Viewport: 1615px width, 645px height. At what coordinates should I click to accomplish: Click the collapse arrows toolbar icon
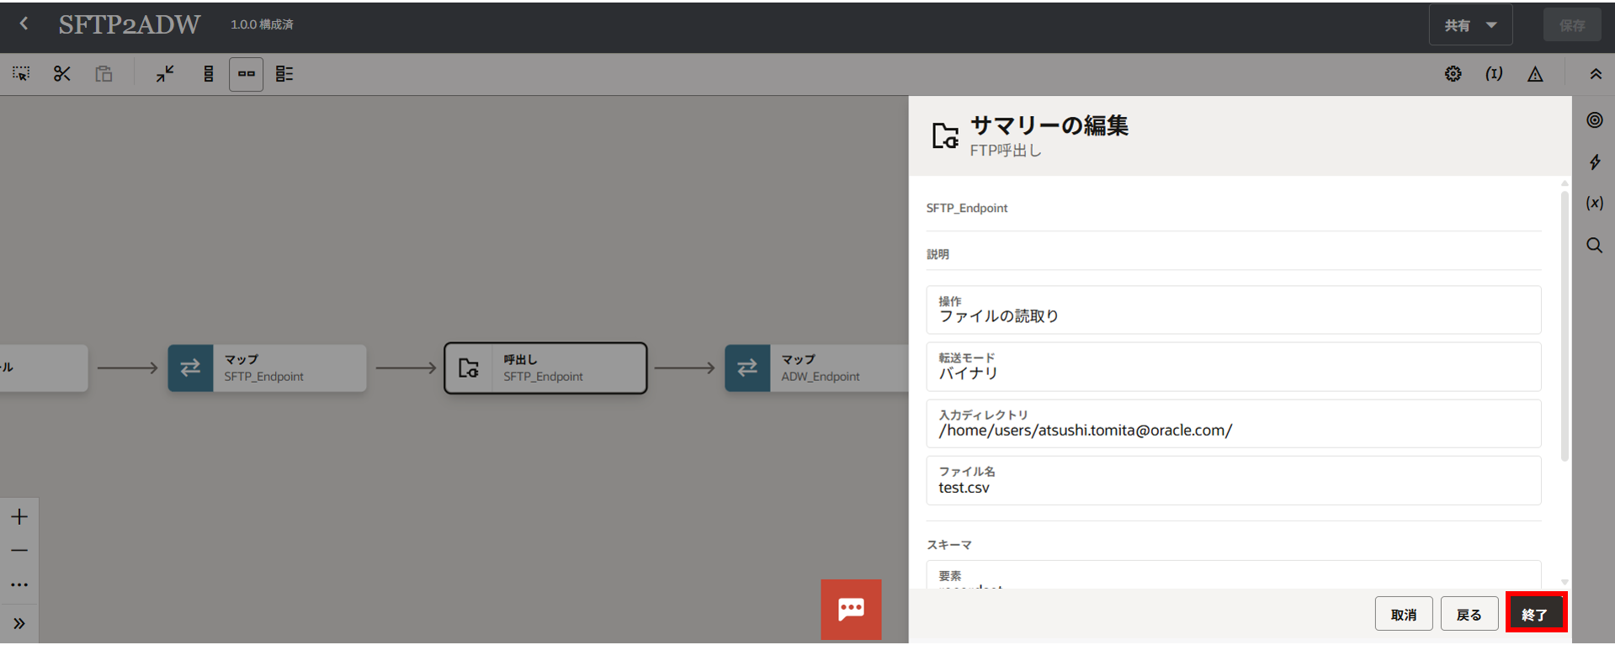165,74
